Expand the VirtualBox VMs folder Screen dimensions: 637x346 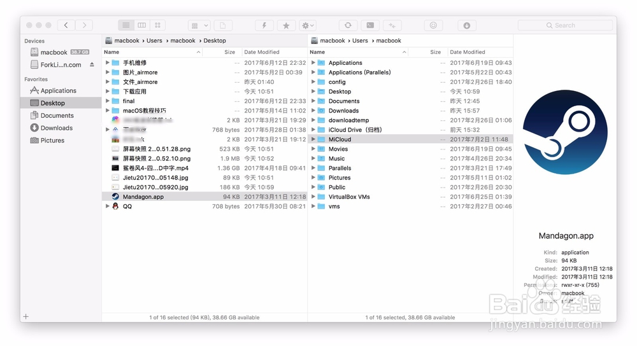tap(313, 197)
